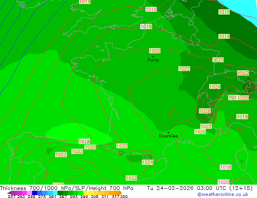Image resolution: width=257 pixels, height=198 pixels.
Task: Click the legend value 299
Action: 84,196
